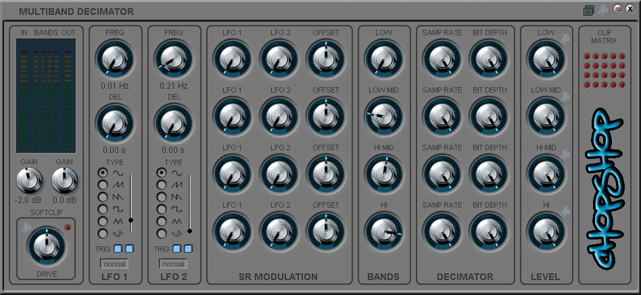Click the chopshop logo
Screen dimensions: 641x295
coord(604,186)
